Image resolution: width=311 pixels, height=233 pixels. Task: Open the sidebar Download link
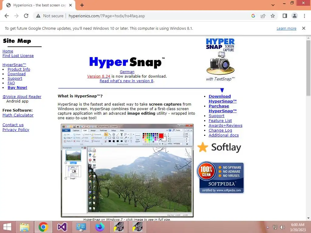coord(16,74)
